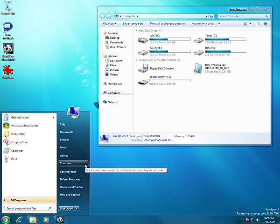The image size is (280, 224).
Task: Open the Explorer help question mark icon
Action: click(x=266, y=23)
